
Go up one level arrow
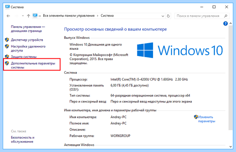coord(28,16)
